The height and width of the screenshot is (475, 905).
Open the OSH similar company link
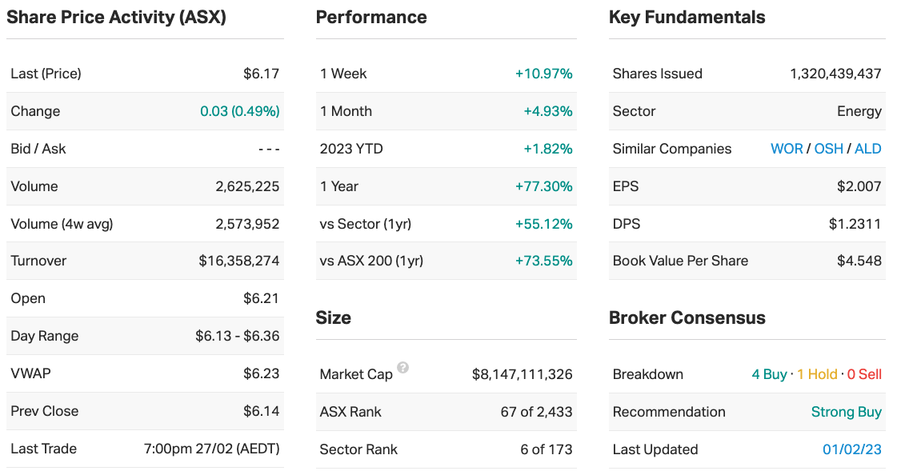(x=828, y=149)
